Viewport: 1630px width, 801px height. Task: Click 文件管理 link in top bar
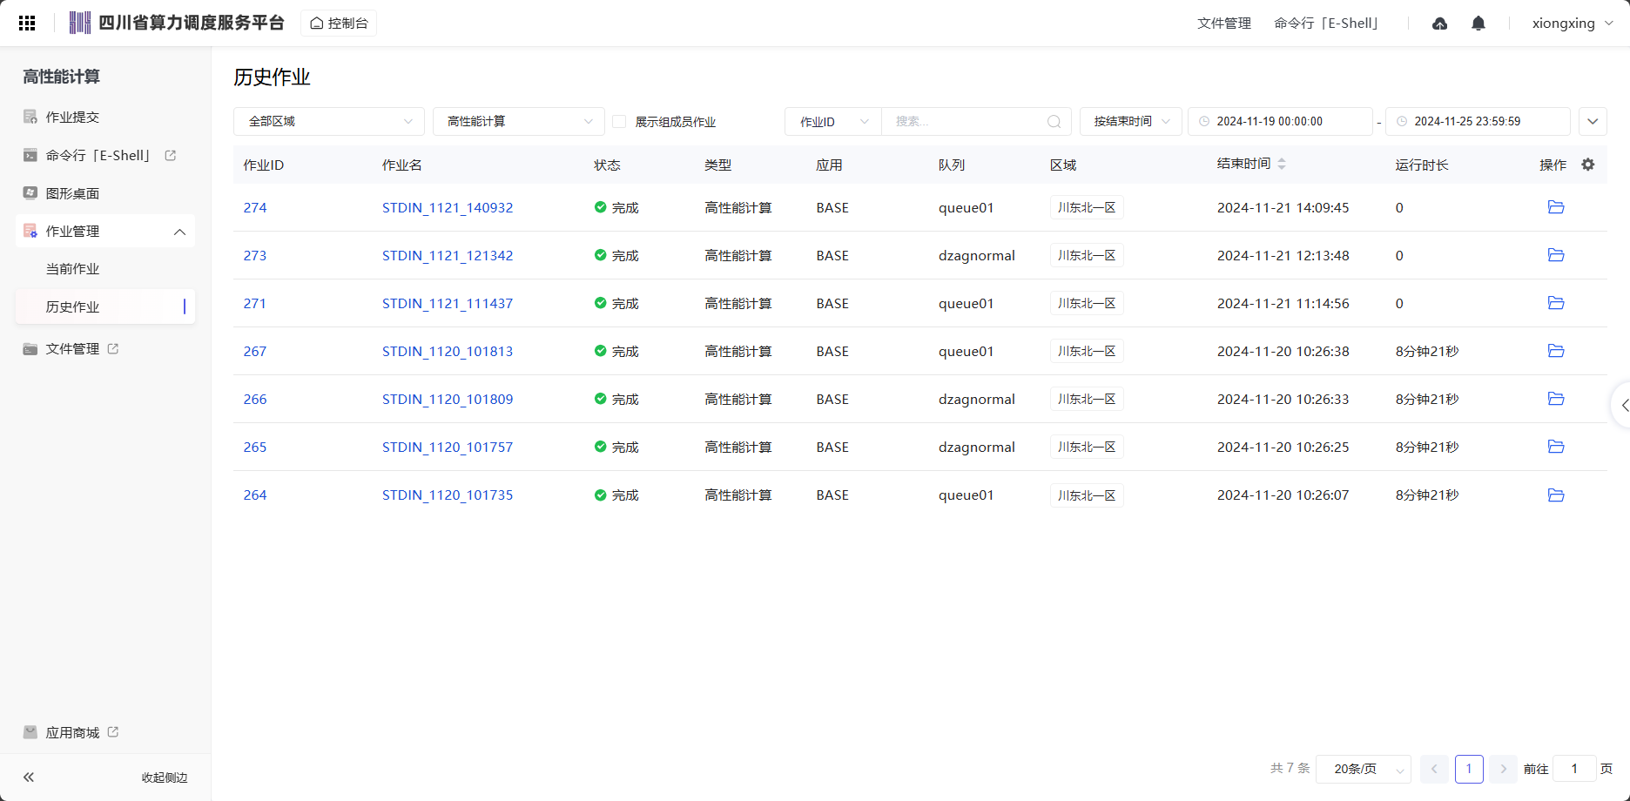(x=1223, y=24)
